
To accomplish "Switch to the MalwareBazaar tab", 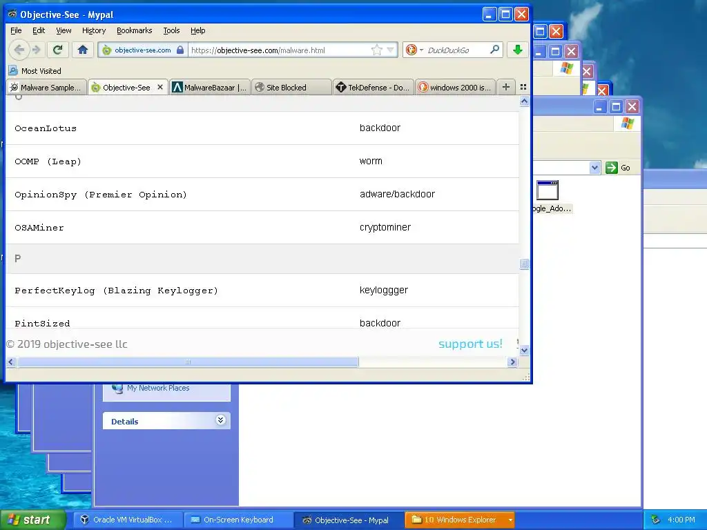I will point(210,88).
